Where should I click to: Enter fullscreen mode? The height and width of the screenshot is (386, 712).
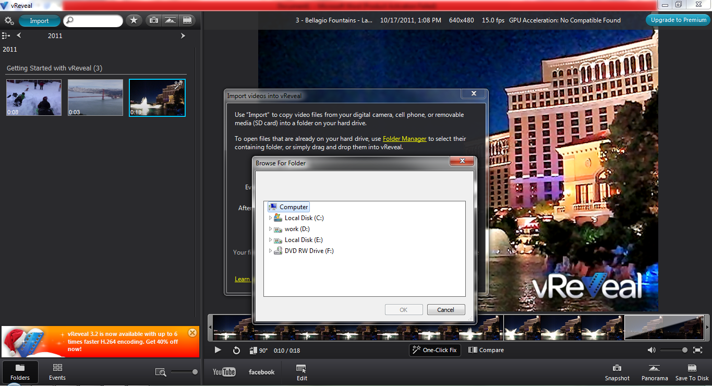point(697,350)
